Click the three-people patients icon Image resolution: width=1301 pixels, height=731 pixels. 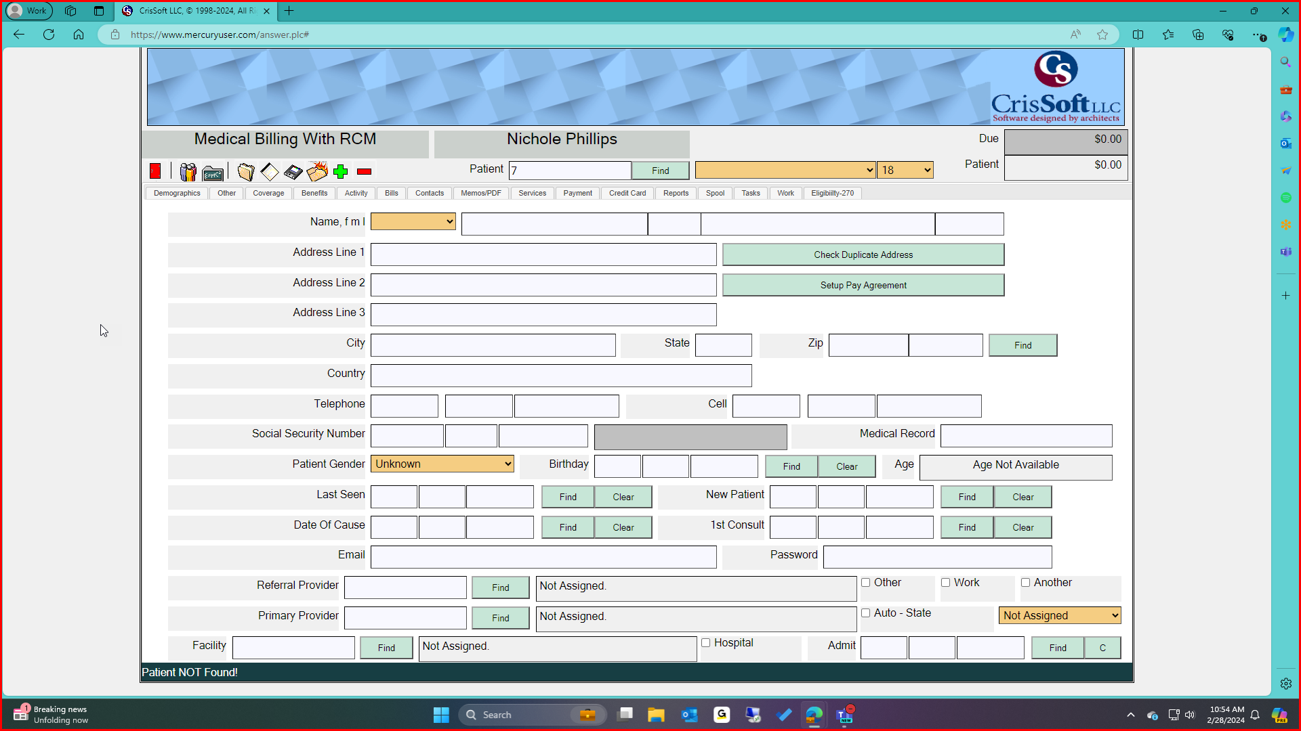coord(188,172)
